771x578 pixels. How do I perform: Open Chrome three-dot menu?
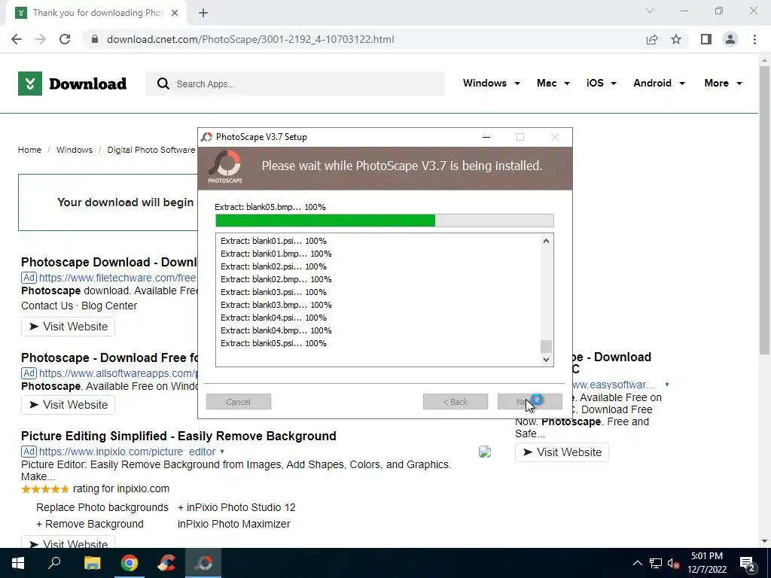pyautogui.click(x=754, y=39)
